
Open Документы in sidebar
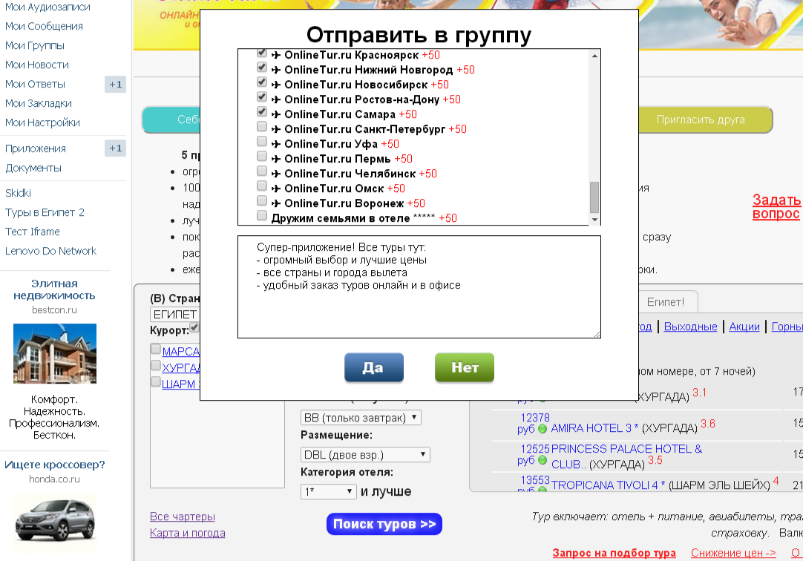[x=33, y=168]
